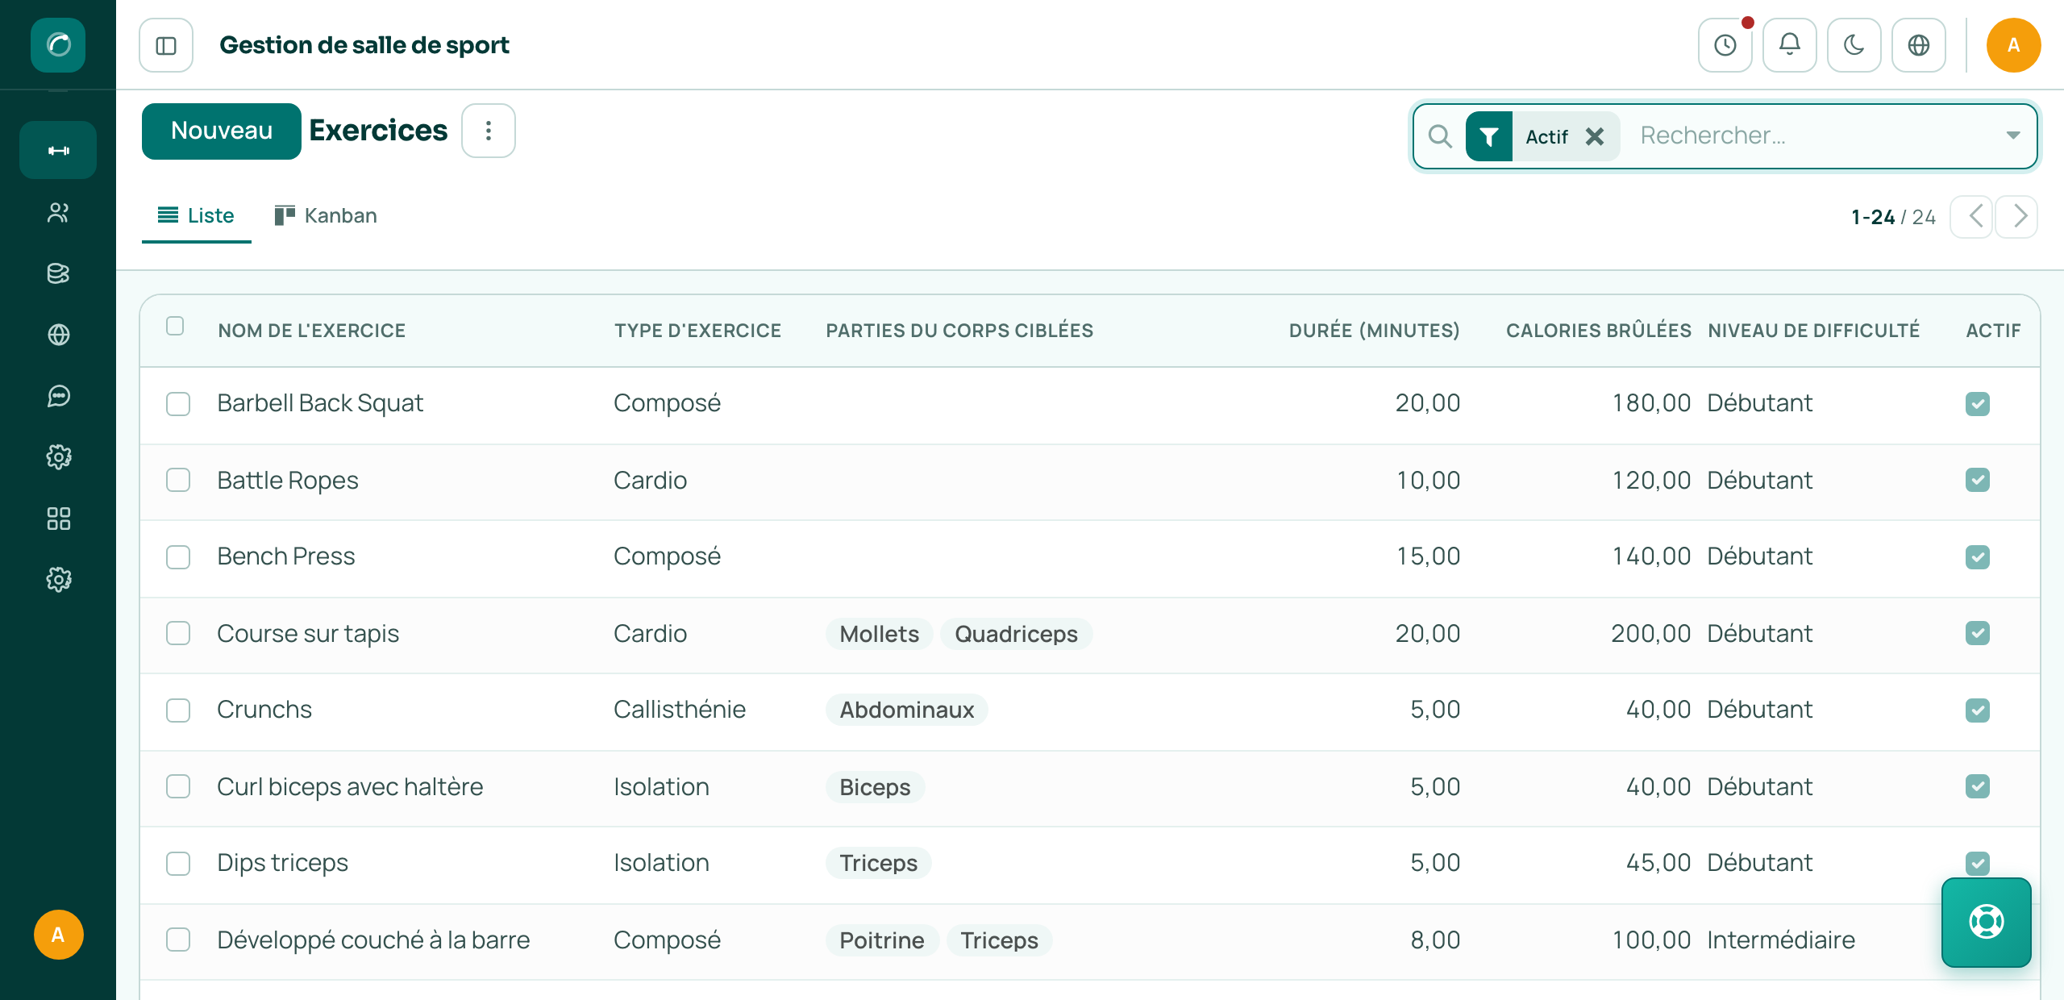Open the language globe icon in header

1919,45
